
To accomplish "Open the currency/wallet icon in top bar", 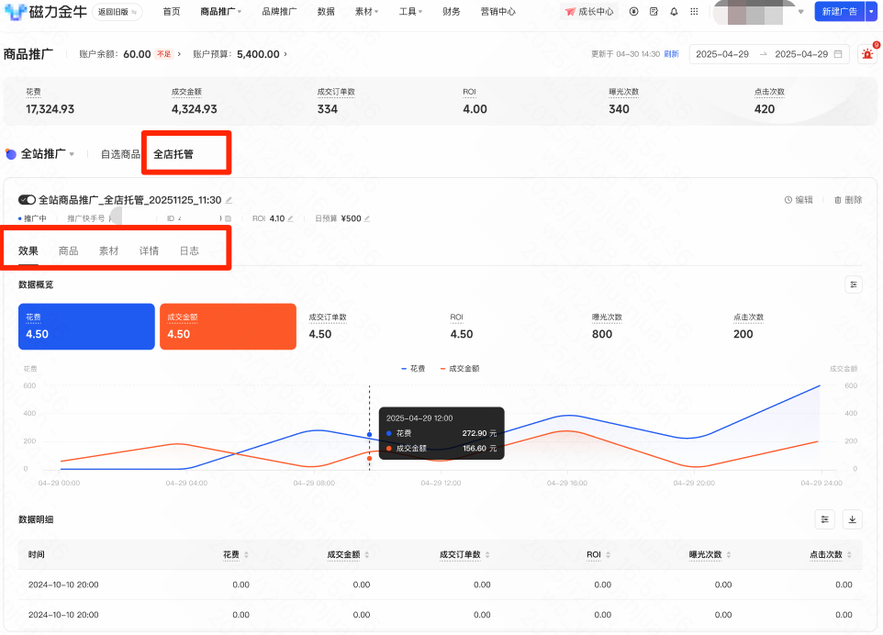I will [x=633, y=11].
